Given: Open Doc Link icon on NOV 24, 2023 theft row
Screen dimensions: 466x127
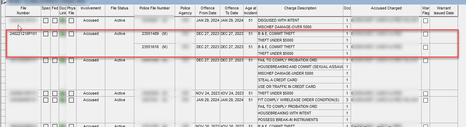Looking at the screenshot, I should click(63, 94).
